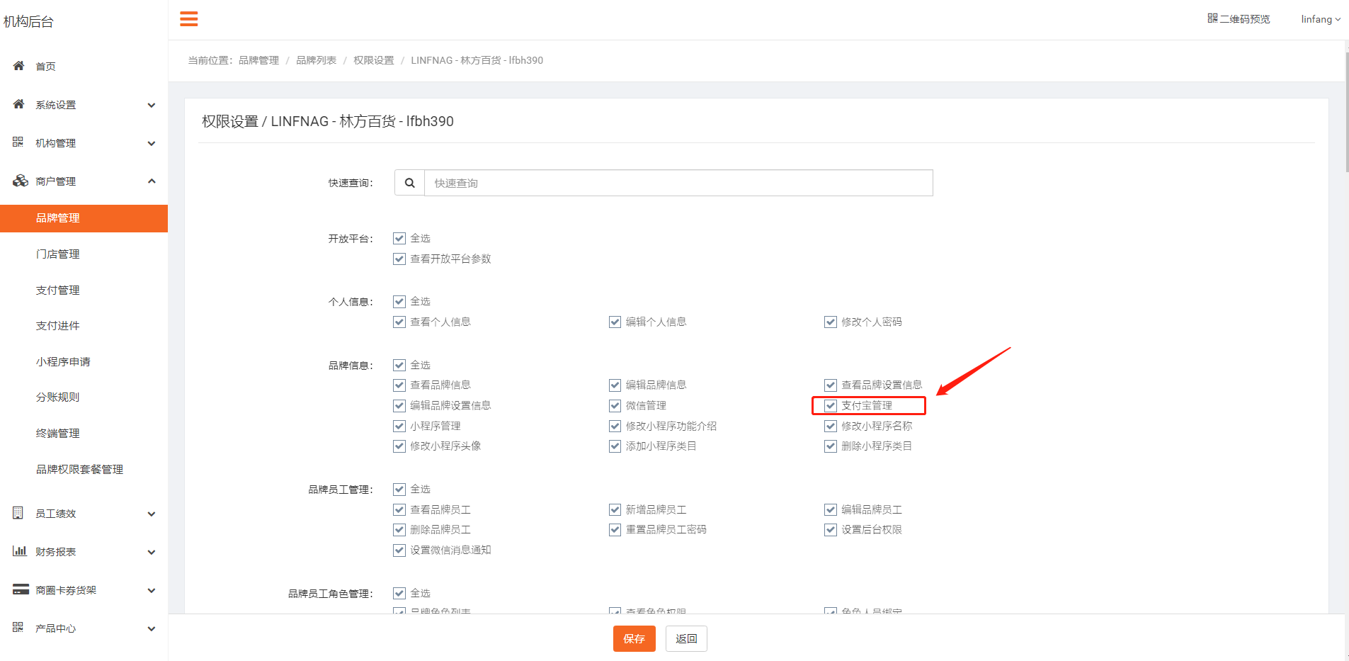Click the 机构管理 grid icon

(x=18, y=142)
